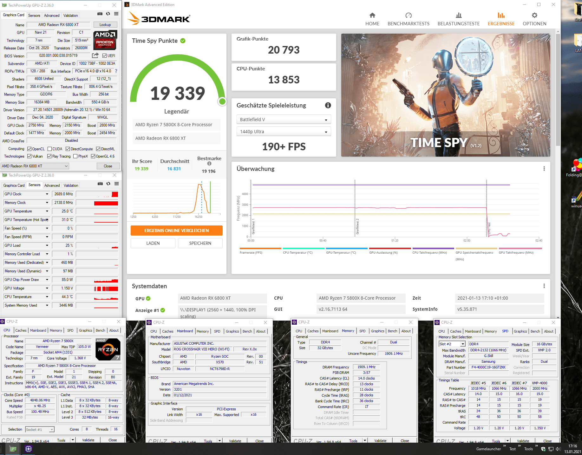Click the 3DMark logo
582x455 pixels.
[x=159, y=18]
